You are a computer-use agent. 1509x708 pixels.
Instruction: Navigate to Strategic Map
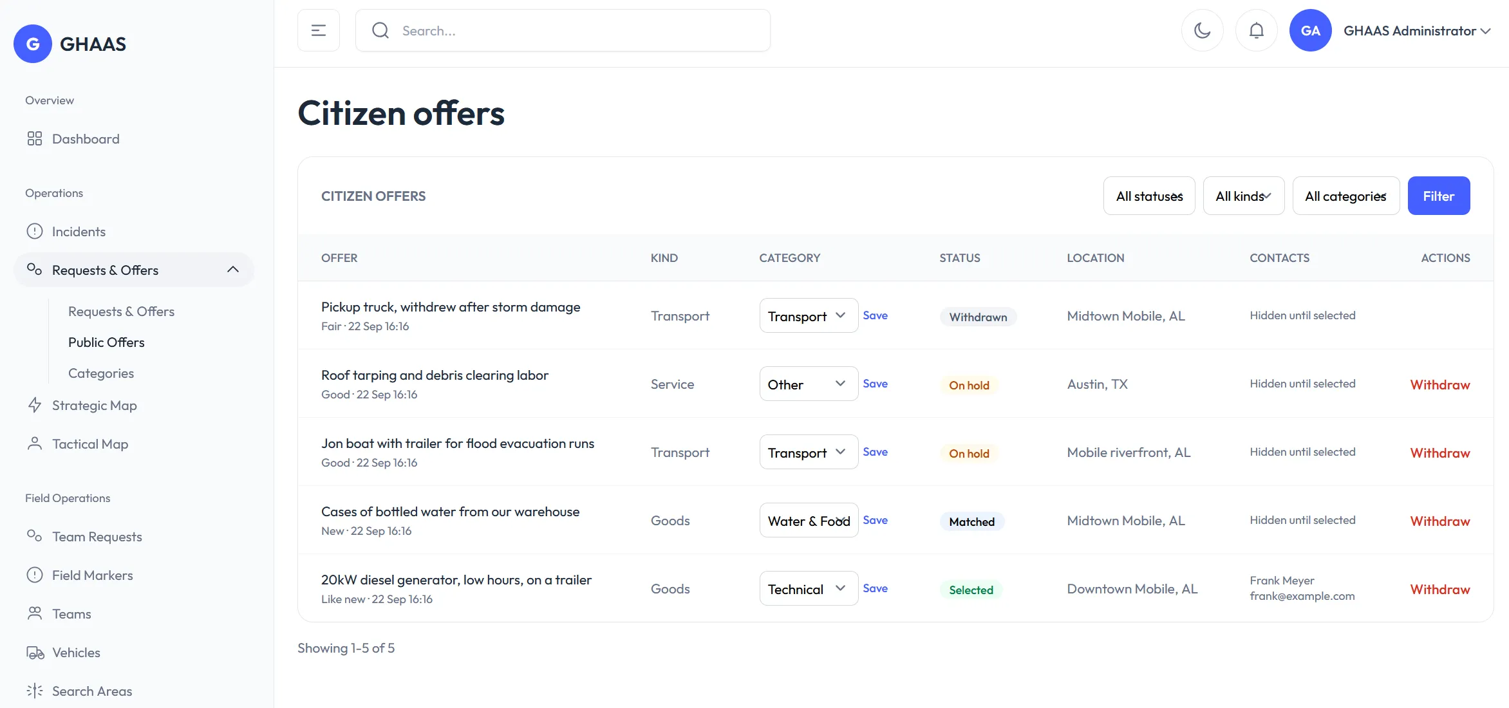(94, 405)
